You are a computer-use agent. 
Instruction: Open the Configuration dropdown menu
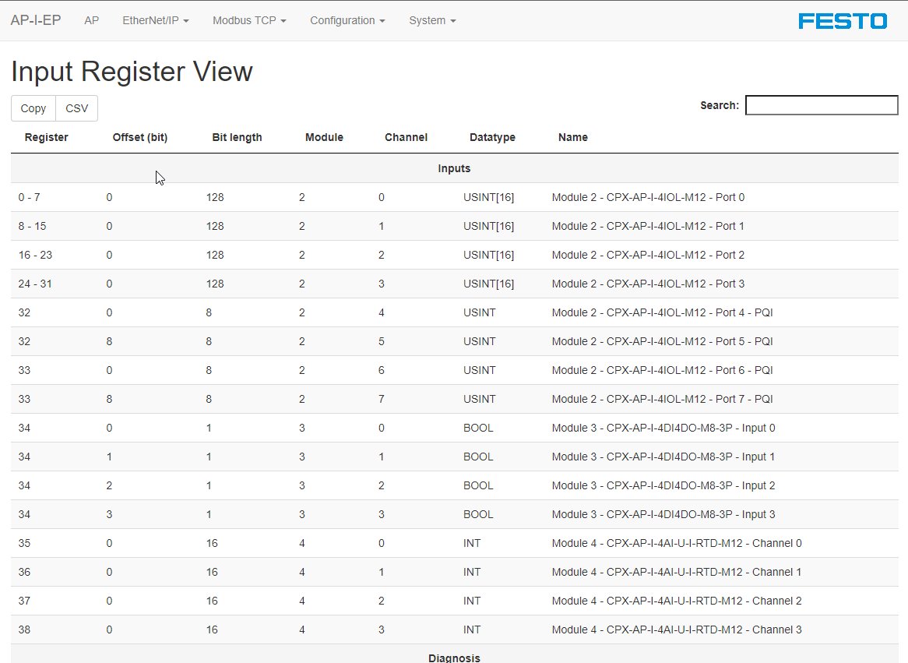(x=347, y=20)
